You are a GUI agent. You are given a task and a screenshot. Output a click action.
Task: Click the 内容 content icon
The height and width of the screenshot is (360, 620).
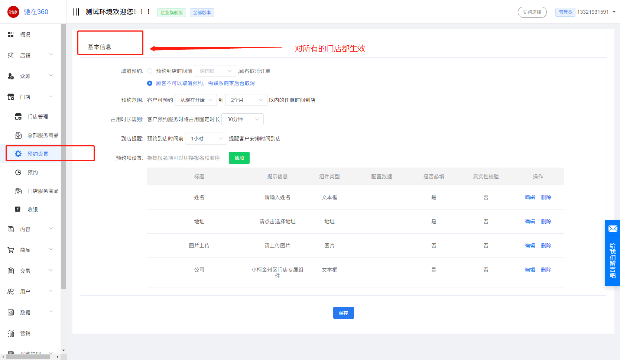pyautogui.click(x=11, y=229)
